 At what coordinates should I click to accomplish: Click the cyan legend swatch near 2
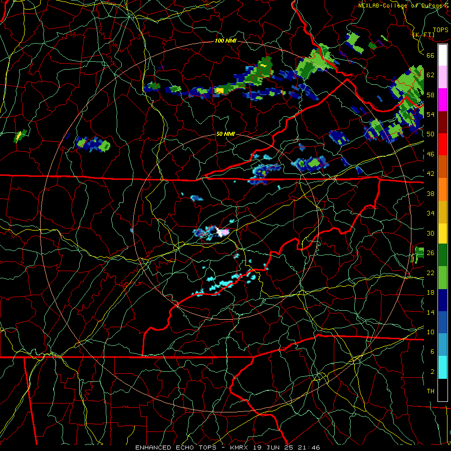[442, 367]
